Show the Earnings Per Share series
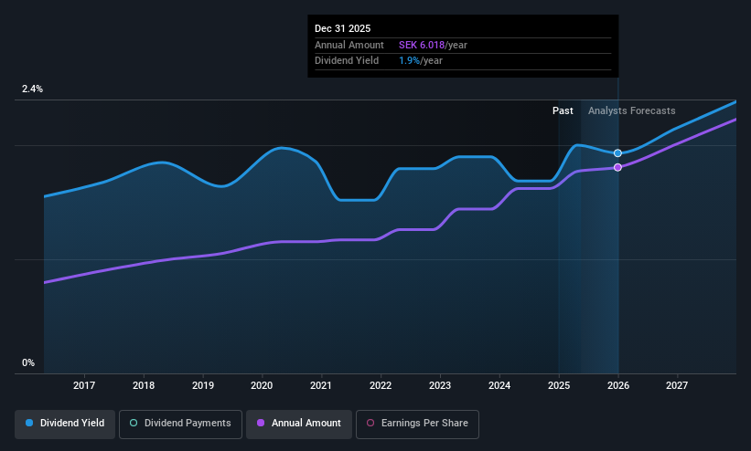This screenshot has height=451, width=751. 417,424
